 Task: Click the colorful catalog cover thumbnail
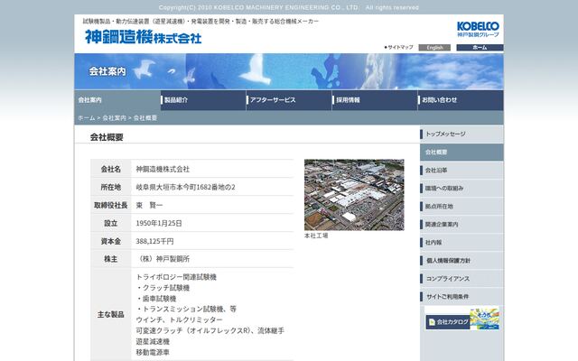point(485,319)
